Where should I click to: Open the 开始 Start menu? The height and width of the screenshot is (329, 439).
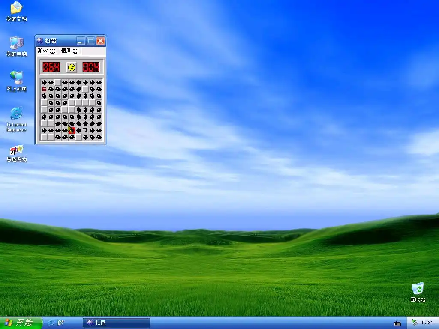coord(21,323)
